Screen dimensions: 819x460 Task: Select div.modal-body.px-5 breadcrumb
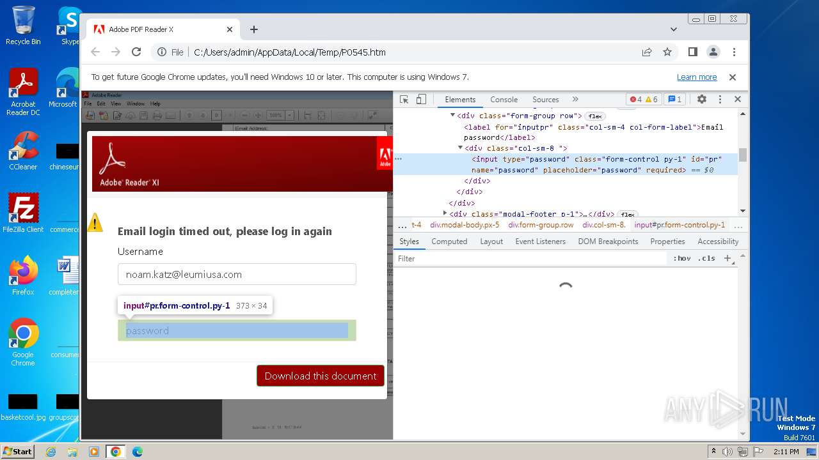click(x=465, y=225)
